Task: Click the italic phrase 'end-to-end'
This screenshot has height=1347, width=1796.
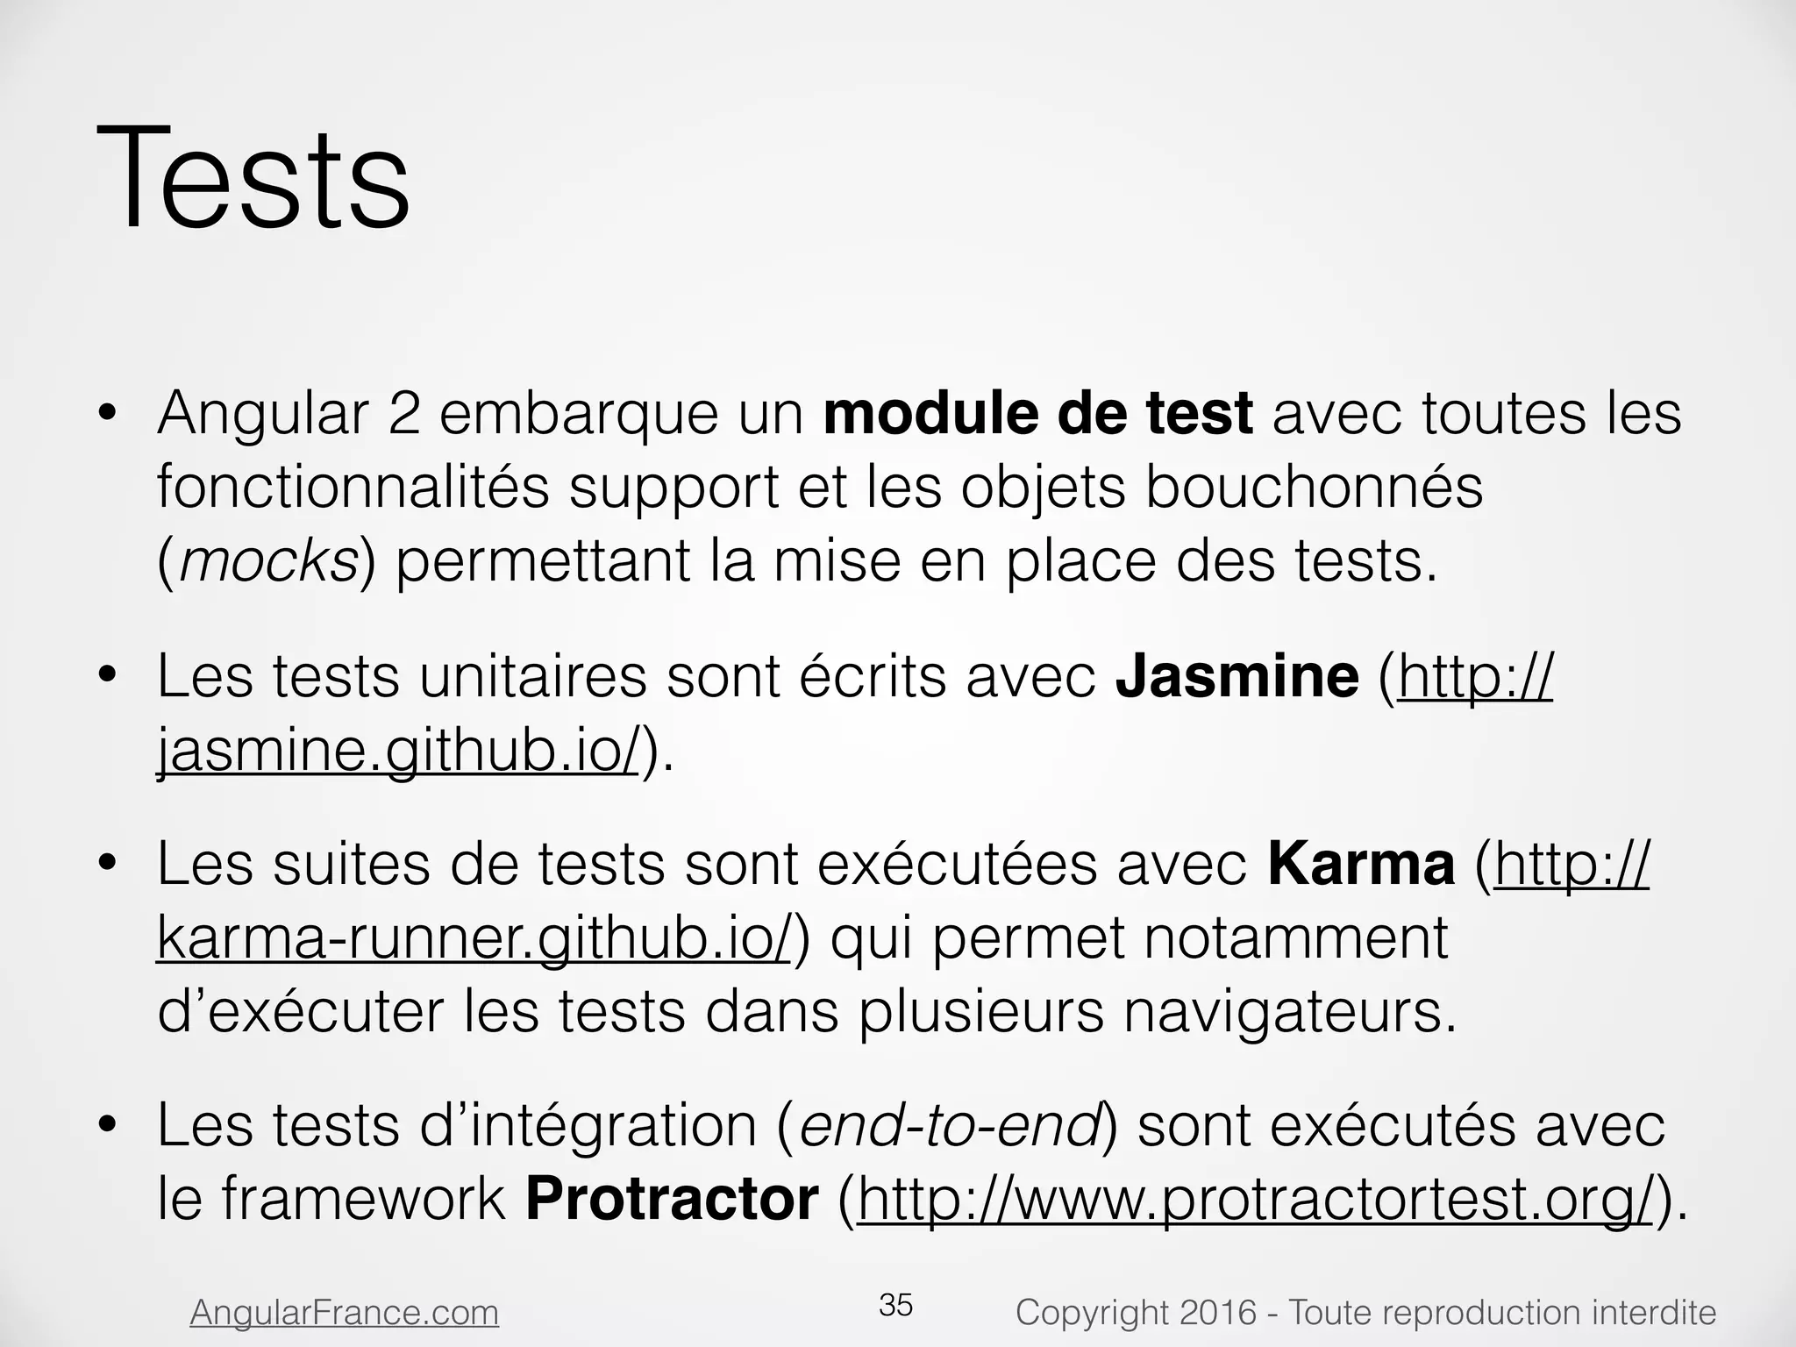Action: [x=950, y=1125]
